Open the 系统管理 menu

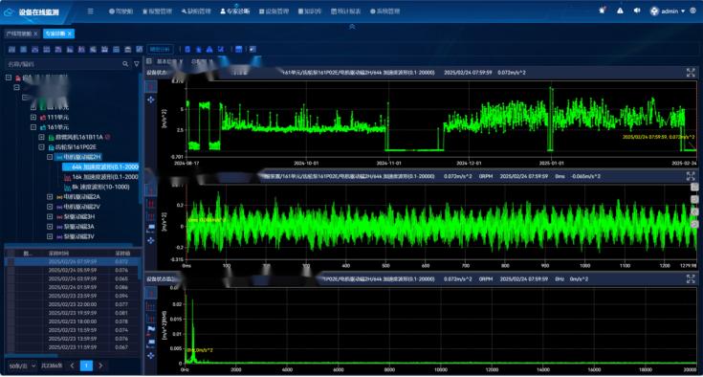[384, 11]
